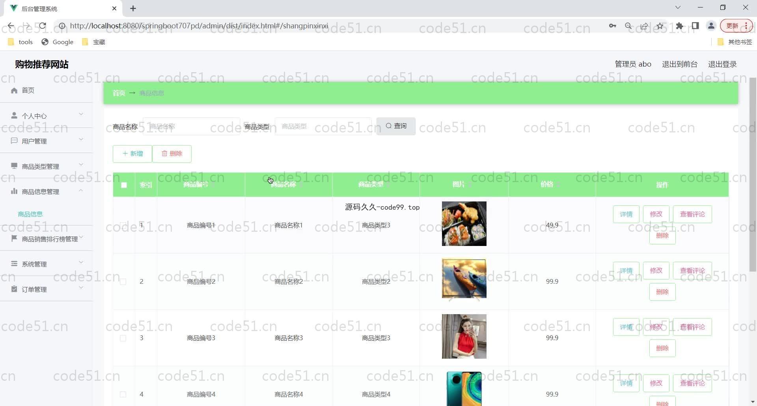This screenshot has width=757, height=406.
Task: Toggle the select-all checkbox in table header
Action: tap(124, 185)
